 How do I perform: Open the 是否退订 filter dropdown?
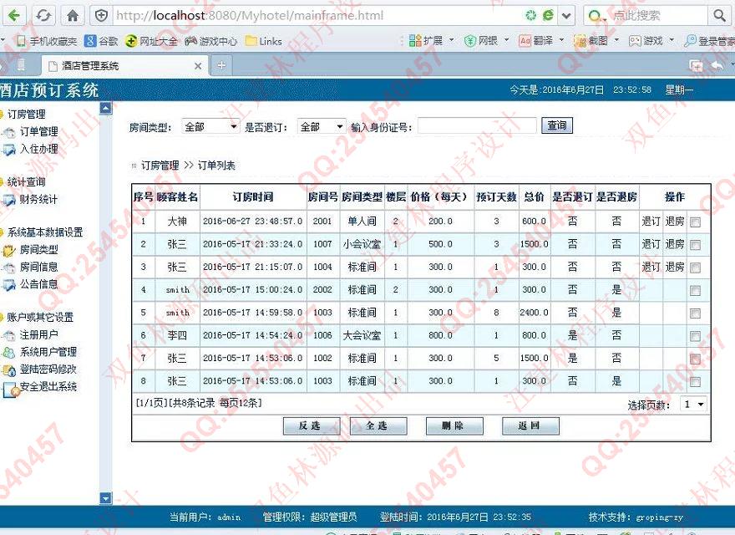click(322, 127)
